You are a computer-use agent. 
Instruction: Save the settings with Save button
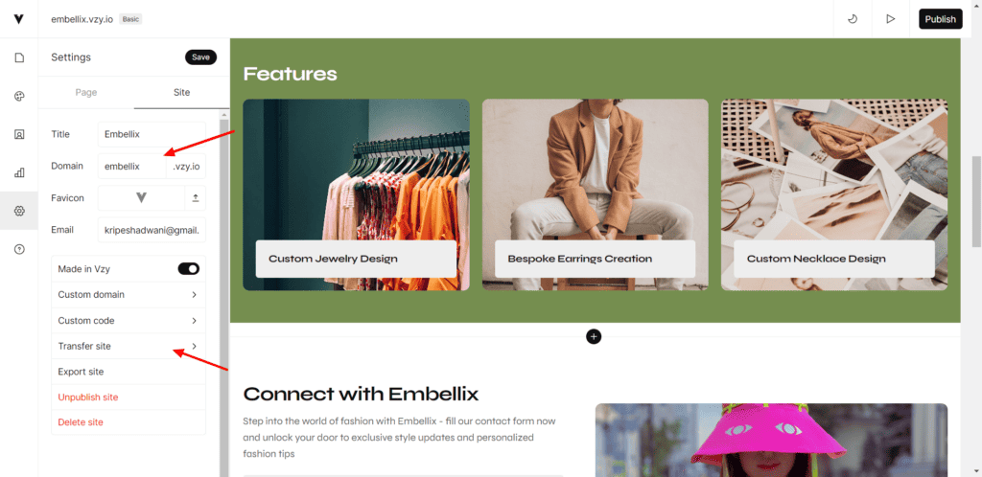coord(200,57)
